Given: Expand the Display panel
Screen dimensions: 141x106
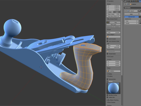Looking at the screenshot, I should click(107, 74).
